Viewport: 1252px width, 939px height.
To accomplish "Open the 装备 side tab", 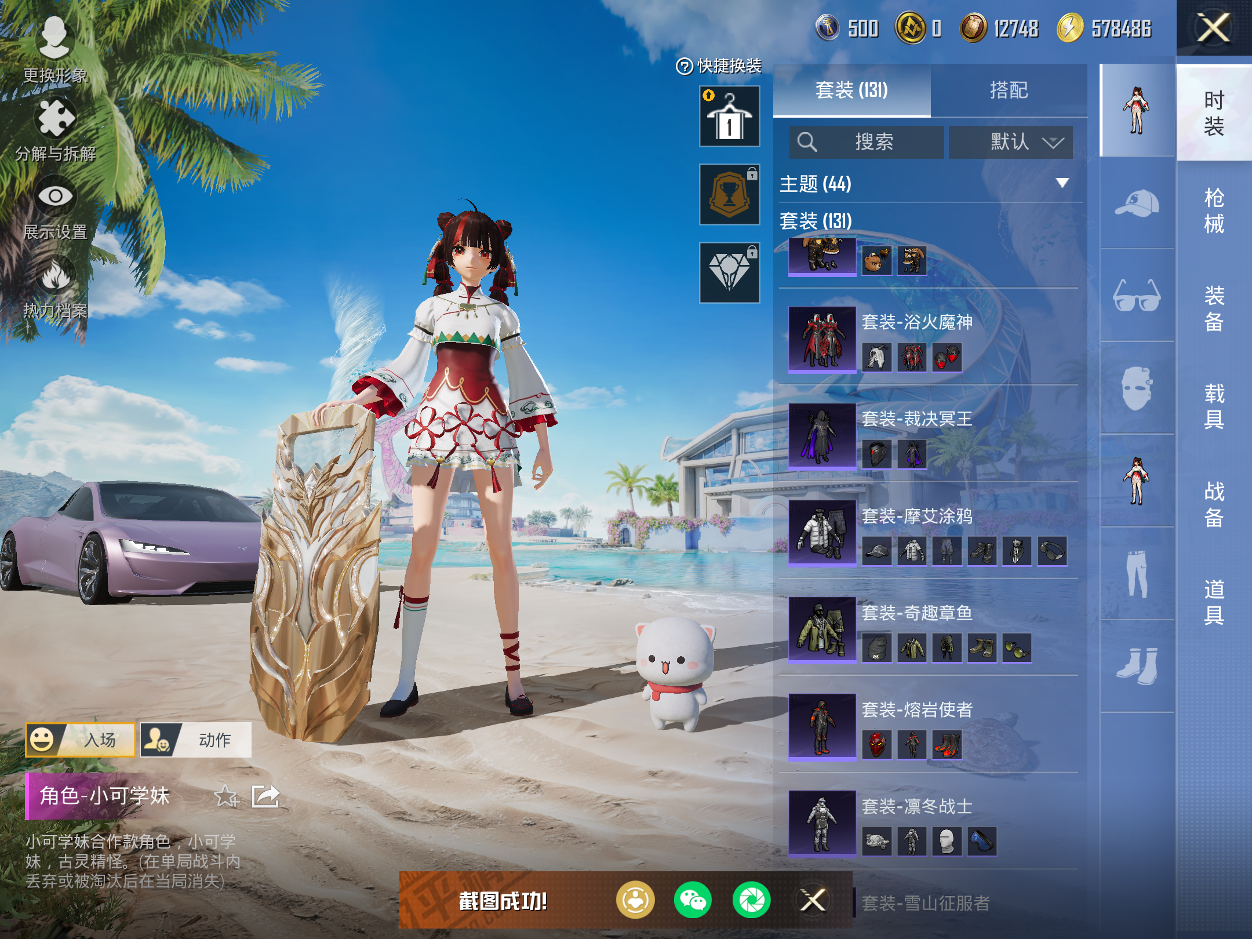I will (x=1214, y=308).
